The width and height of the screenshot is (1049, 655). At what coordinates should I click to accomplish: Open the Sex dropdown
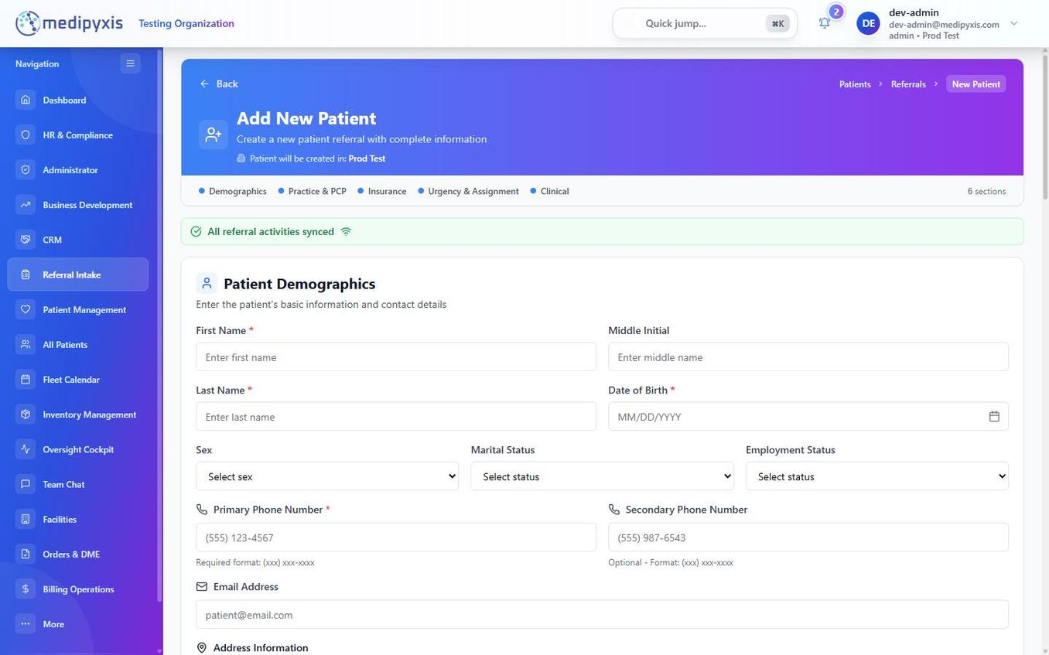pos(327,476)
